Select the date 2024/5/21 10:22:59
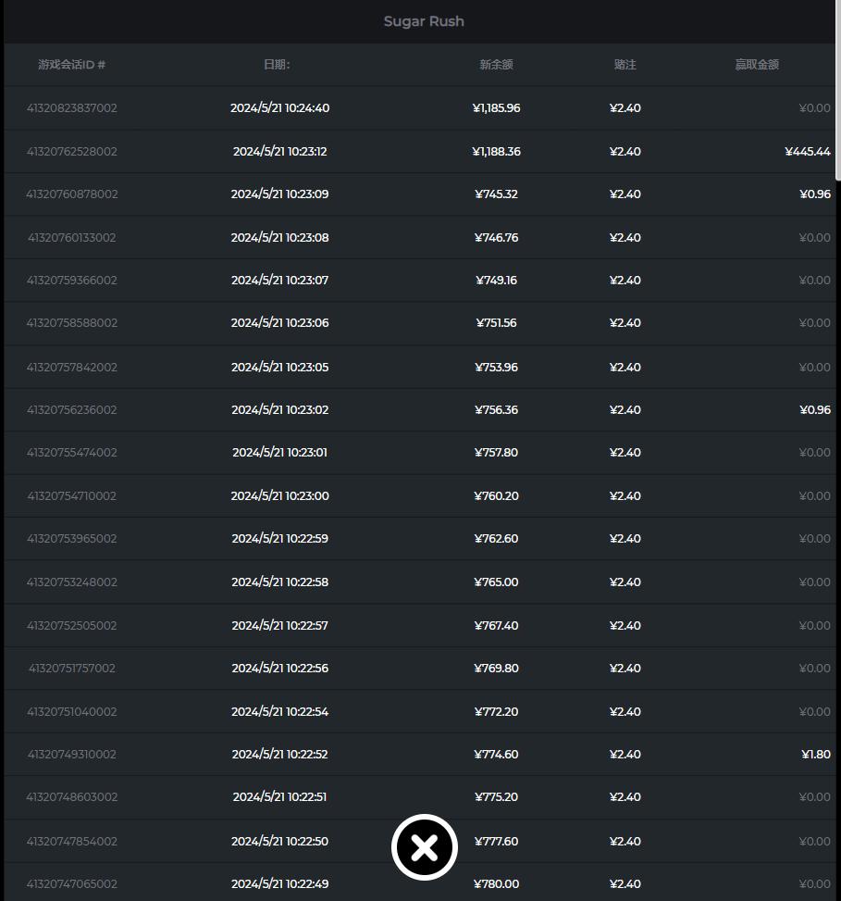This screenshot has height=901, width=841. click(x=280, y=538)
